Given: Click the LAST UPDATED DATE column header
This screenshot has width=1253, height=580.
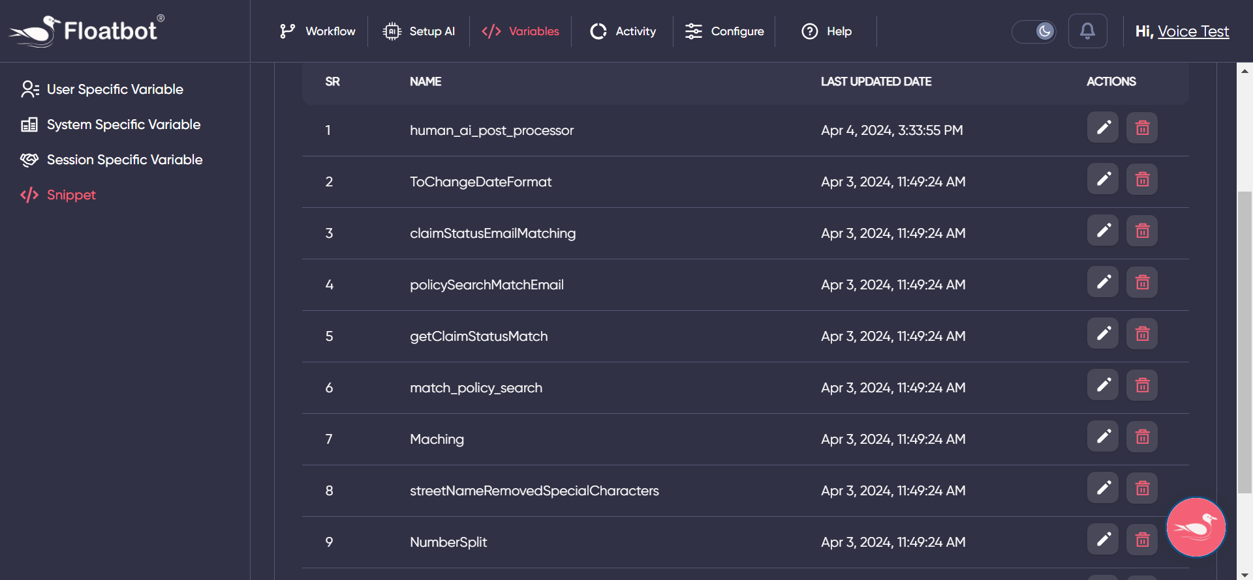Looking at the screenshot, I should [x=876, y=81].
